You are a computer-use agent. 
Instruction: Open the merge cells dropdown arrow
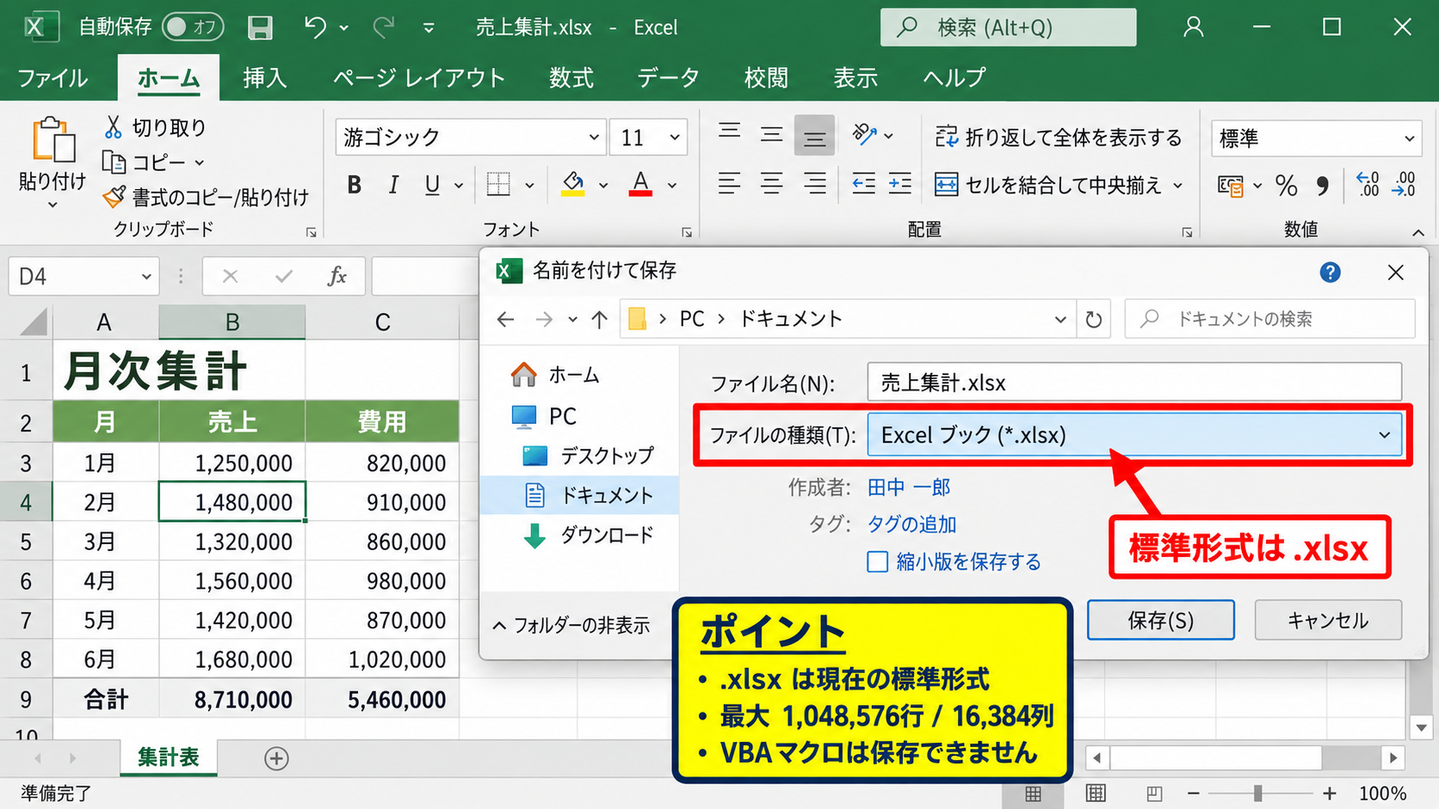click(x=1177, y=186)
